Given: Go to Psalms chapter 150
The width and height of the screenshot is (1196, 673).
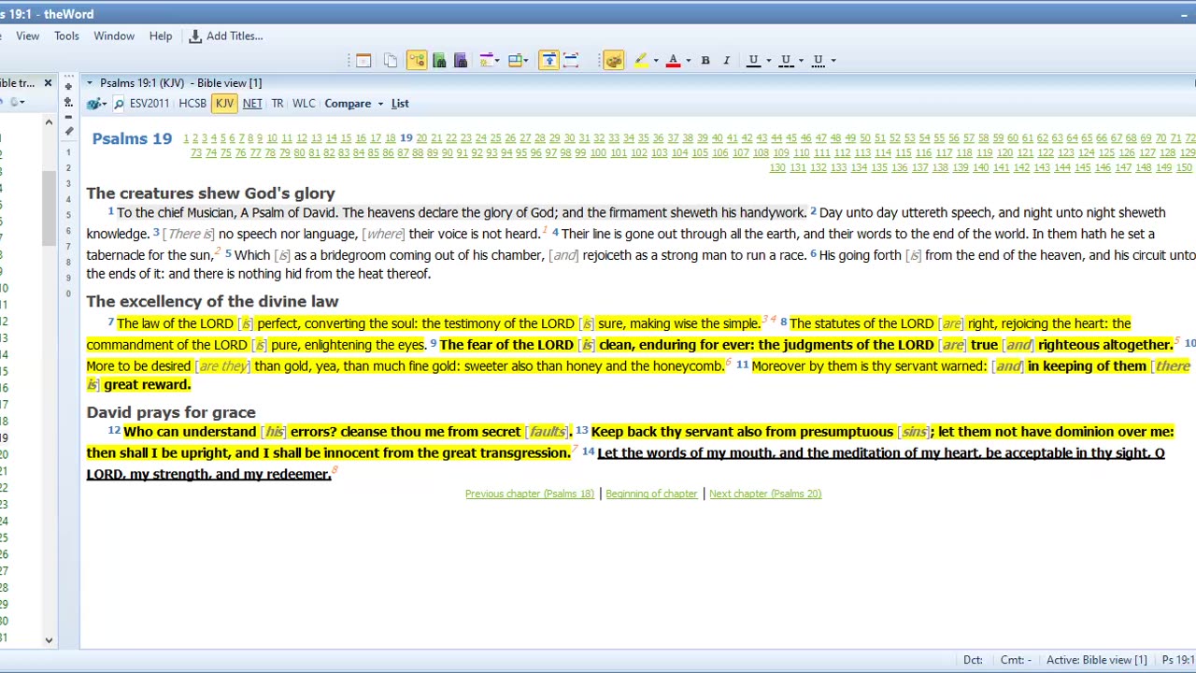Looking at the screenshot, I should coord(1184,168).
